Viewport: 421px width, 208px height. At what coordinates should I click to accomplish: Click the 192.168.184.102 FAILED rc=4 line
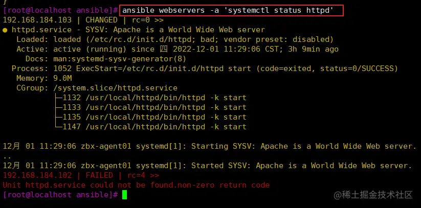[81, 175]
